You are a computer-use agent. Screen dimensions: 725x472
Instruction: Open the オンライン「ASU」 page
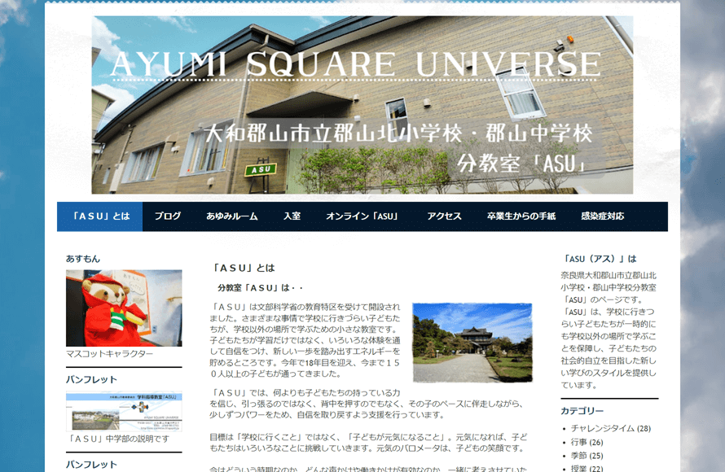click(363, 216)
